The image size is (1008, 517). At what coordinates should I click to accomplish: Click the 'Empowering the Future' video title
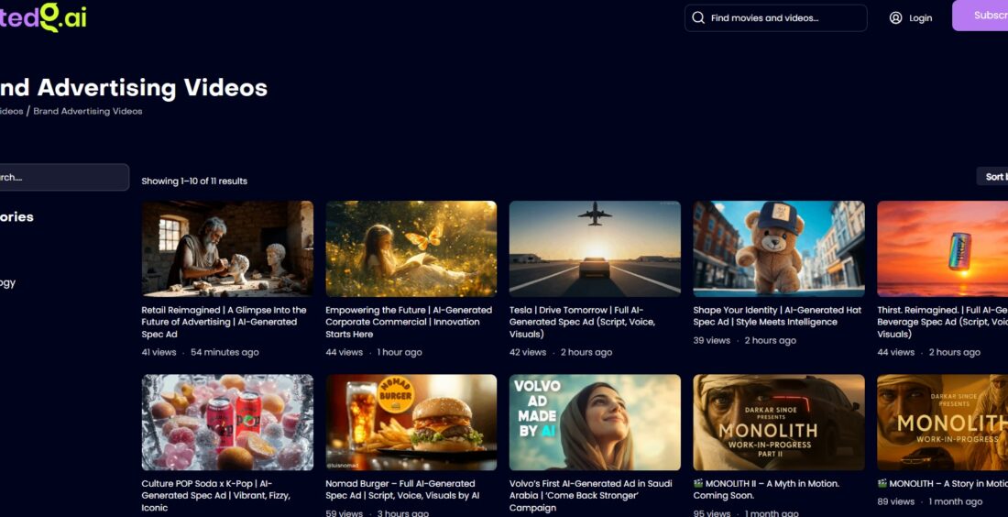coord(409,322)
